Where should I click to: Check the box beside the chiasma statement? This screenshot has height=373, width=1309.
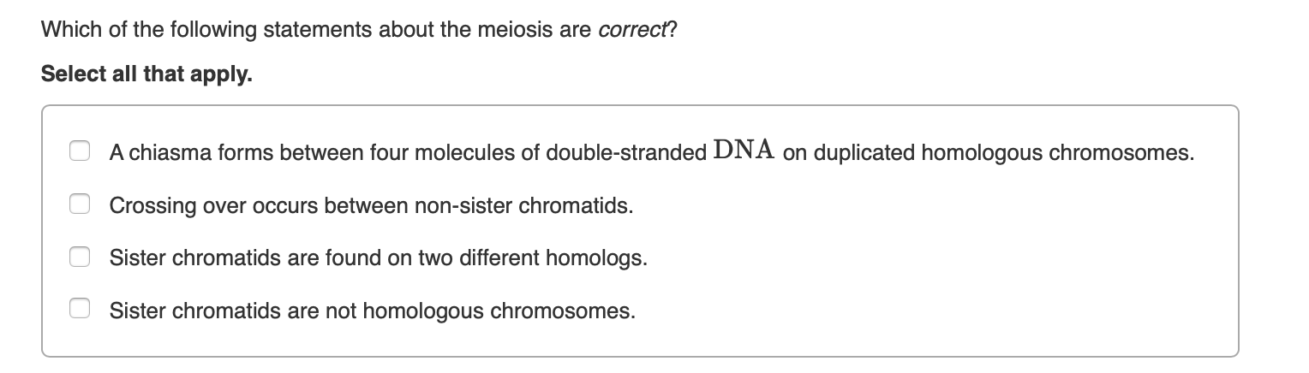tap(80, 152)
